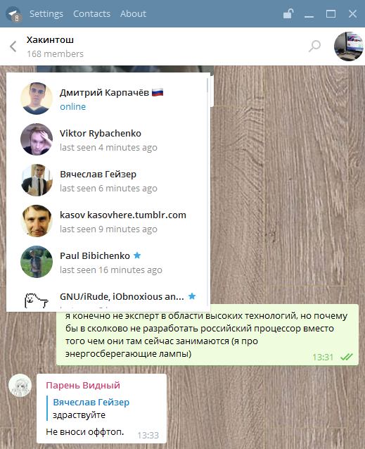Screen dimensions: 365x449
Task: Click the Telegram logo icon
Action: pos(13,14)
